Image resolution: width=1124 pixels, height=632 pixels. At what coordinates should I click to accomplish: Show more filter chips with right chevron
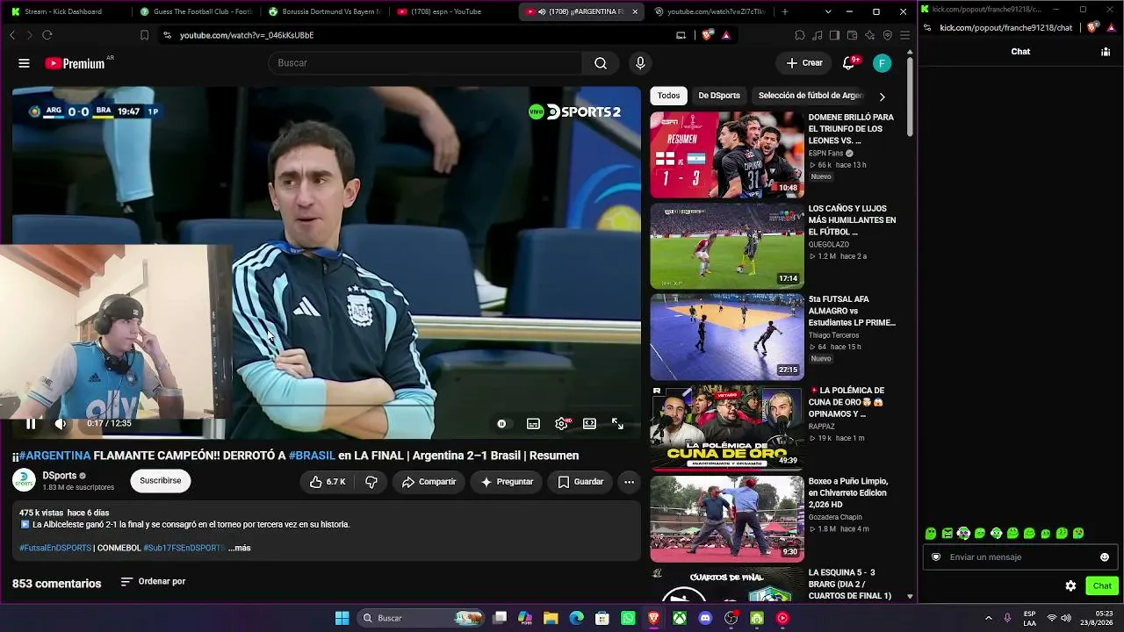coord(883,97)
